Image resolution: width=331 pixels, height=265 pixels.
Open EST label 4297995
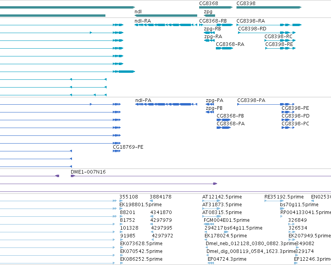coord(162,228)
